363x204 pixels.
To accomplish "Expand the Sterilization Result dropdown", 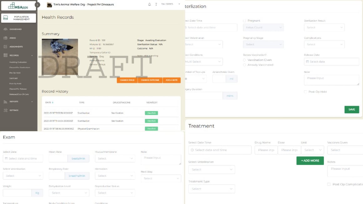I will pyautogui.click(x=324, y=27).
